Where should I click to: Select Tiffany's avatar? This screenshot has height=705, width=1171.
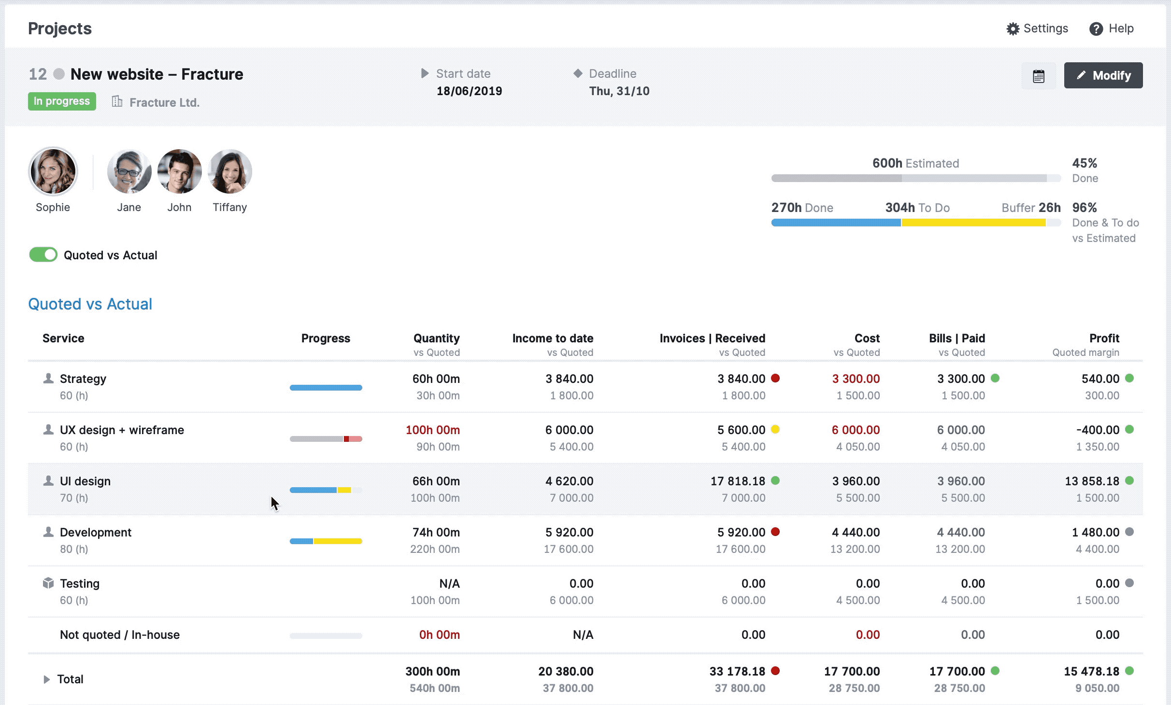click(230, 171)
